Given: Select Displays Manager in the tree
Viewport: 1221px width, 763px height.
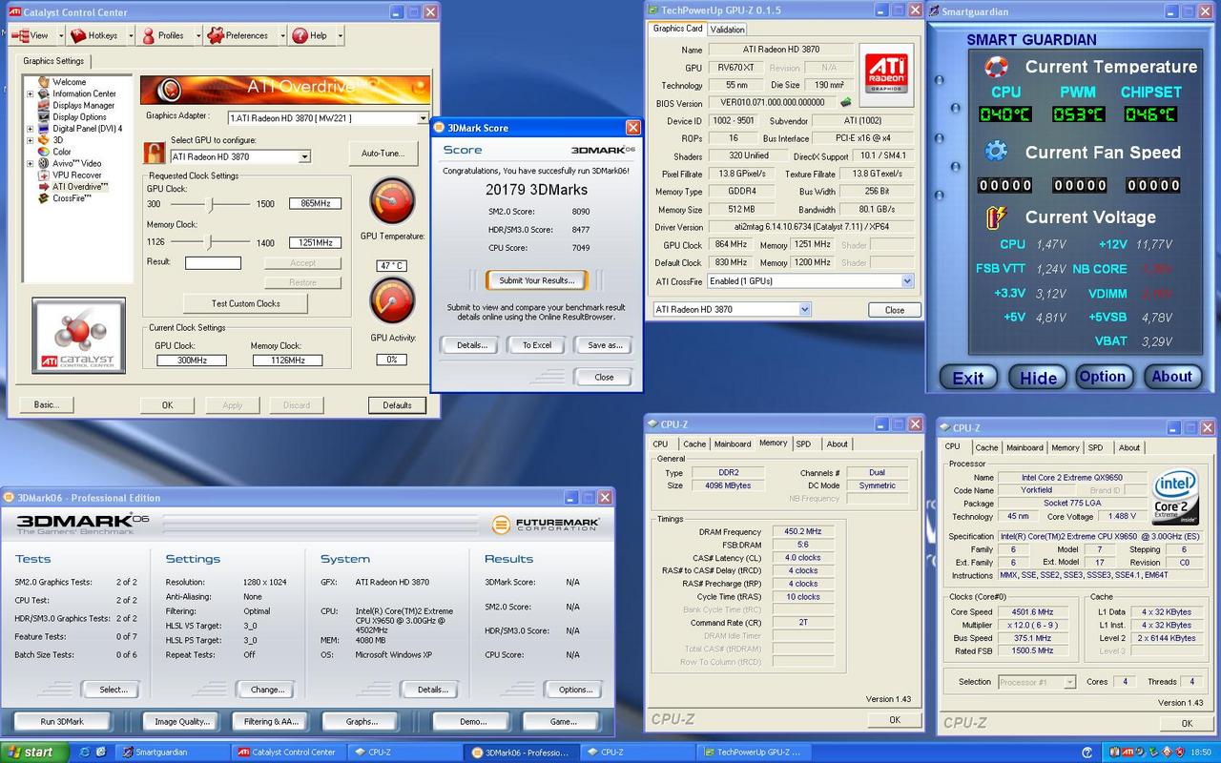Looking at the screenshot, I should [84, 106].
